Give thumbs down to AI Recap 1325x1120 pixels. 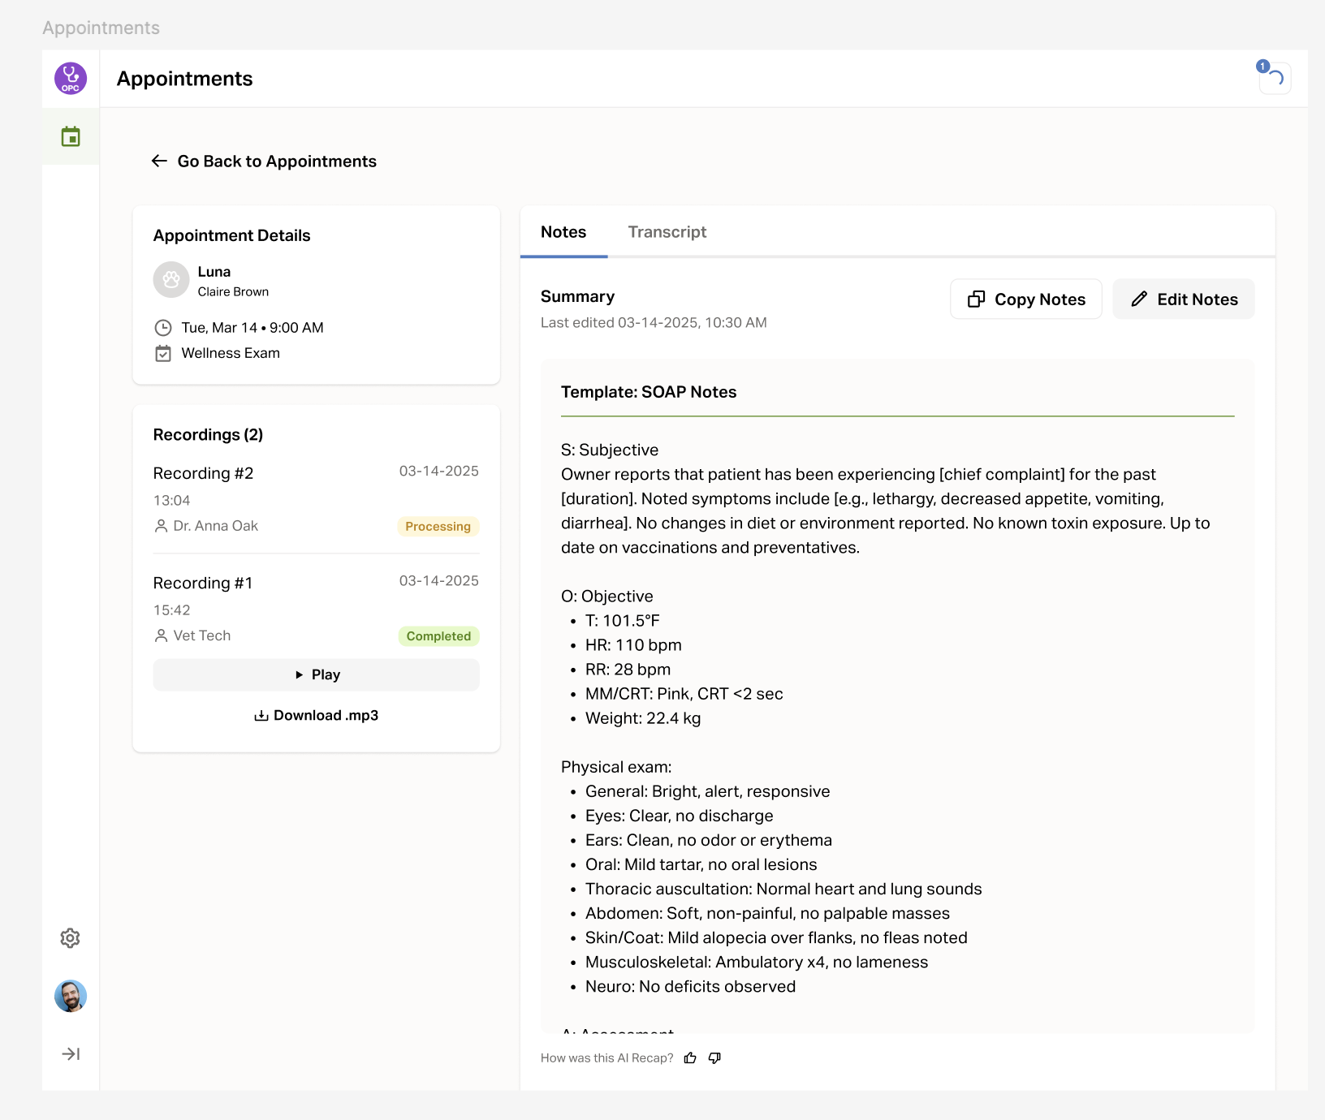coord(714,1058)
